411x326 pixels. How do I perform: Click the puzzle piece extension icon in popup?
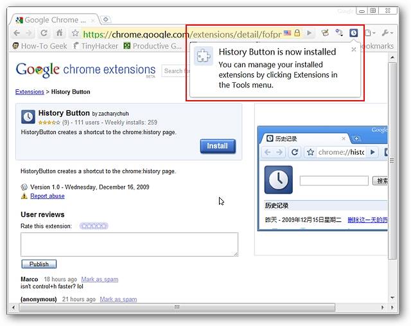click(204, 56)
